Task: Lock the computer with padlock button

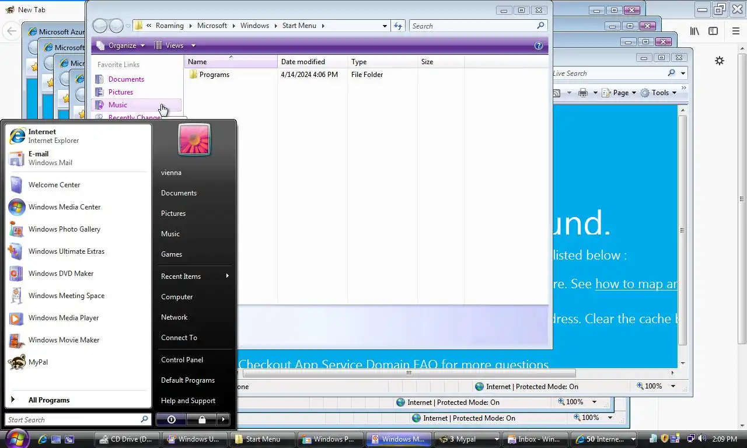Action: [x=202, y=419]
